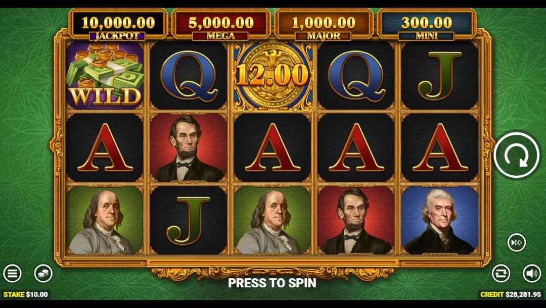Click the STAKE $10.00 label
546x308 pixels.
(25, 294)
